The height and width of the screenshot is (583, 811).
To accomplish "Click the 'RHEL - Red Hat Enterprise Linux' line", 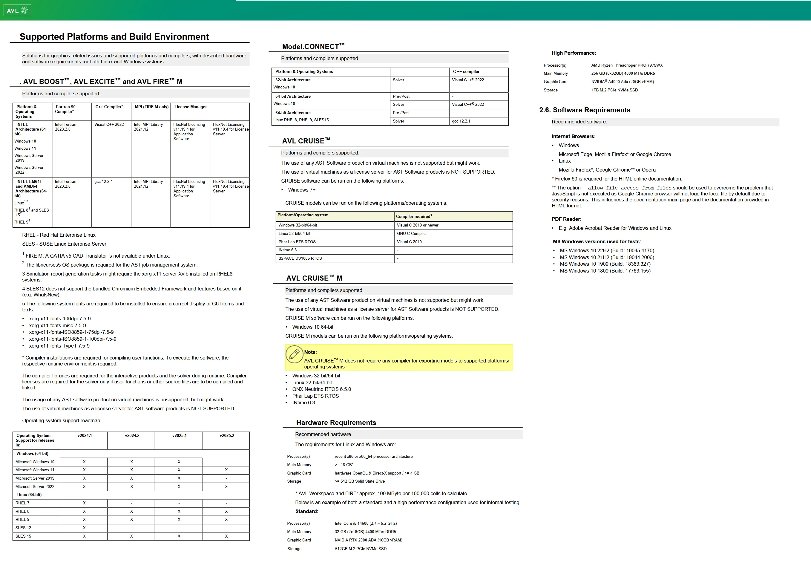I will coord(59,235).
